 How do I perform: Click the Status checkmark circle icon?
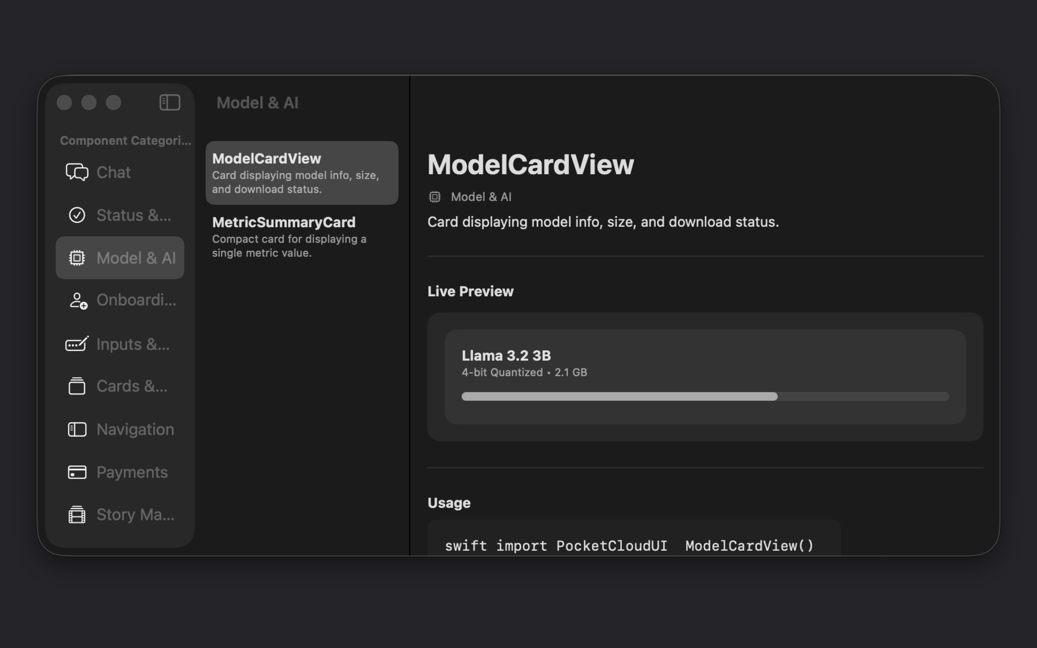pos(77,215)
